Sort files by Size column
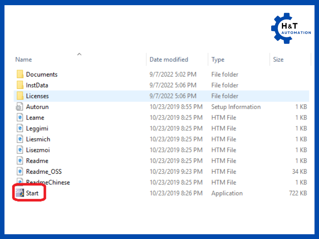Image resolution: width=319 pixels, height=239 pixels. click(278, 59)
